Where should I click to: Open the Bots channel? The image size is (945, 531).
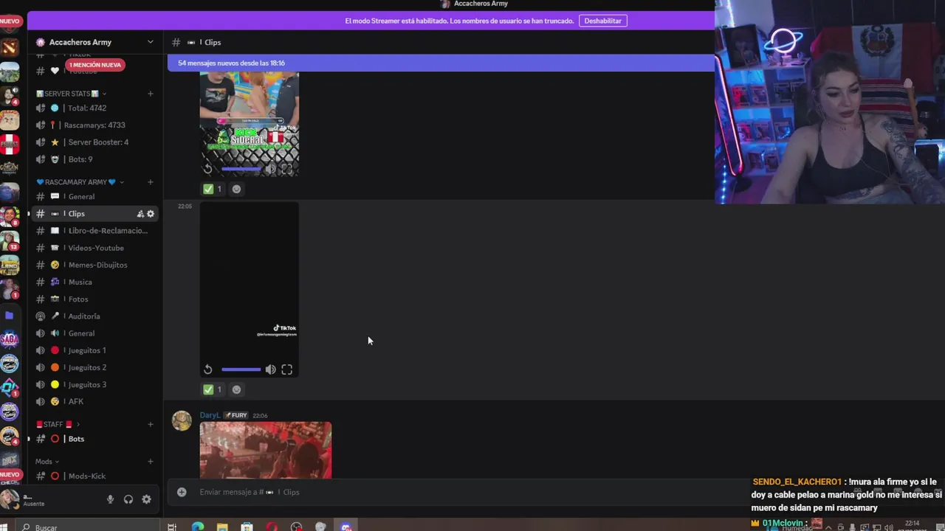click(x=95, y=439)
